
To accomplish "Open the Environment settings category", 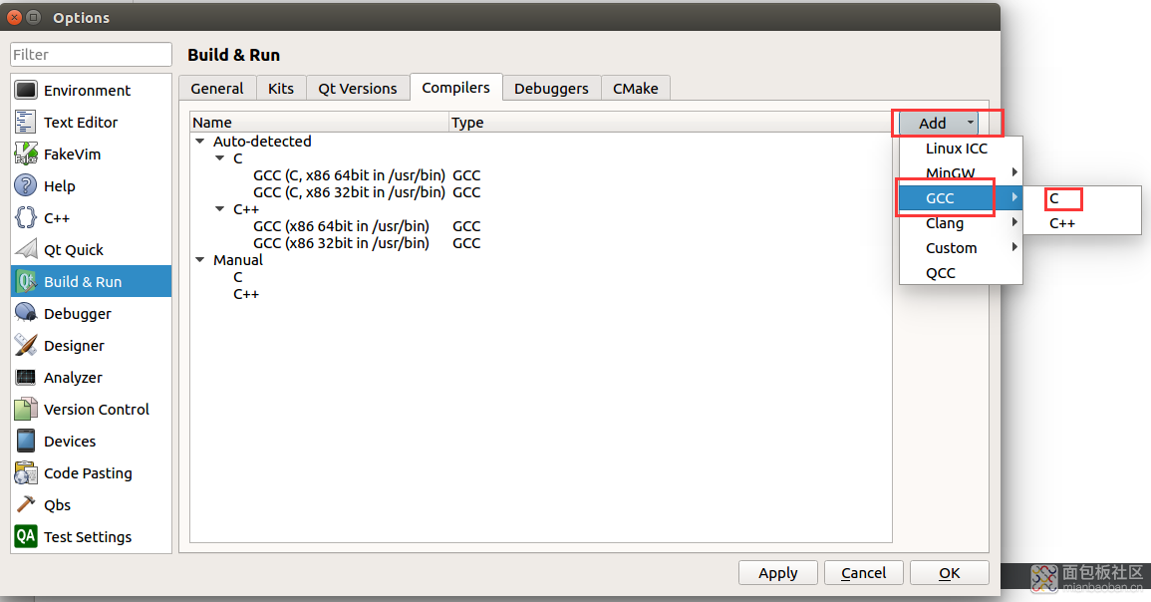I will [x=91, y=91].
